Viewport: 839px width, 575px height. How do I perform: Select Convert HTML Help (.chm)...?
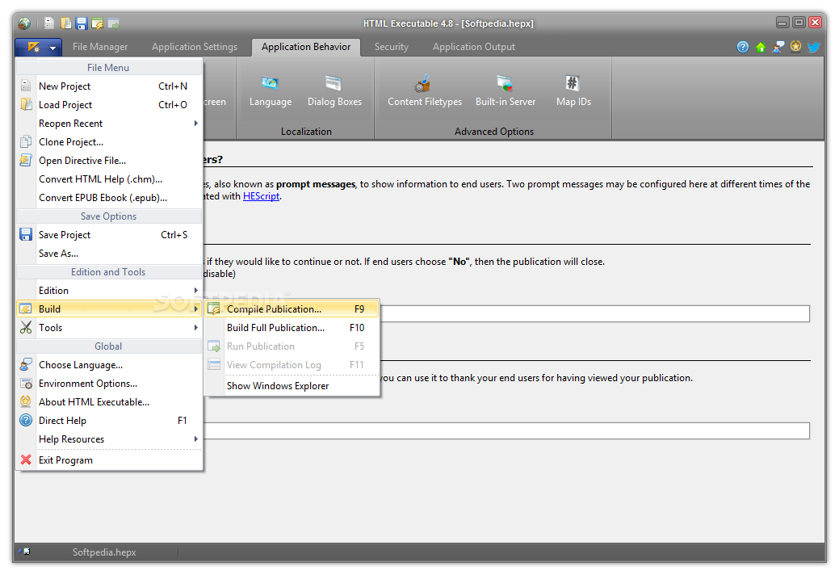[109, 179]
